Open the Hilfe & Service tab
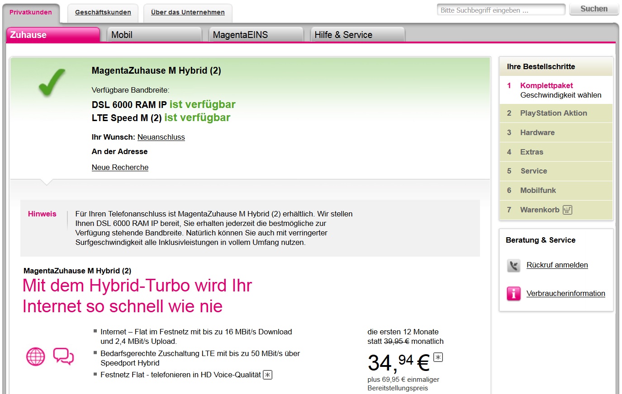The width and height of the screenshot is (622, 394). [x=358, y=35]
